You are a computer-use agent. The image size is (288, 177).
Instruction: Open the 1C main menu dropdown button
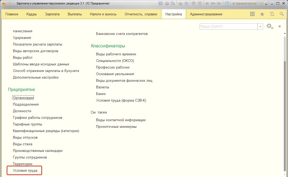coord(10,3)
